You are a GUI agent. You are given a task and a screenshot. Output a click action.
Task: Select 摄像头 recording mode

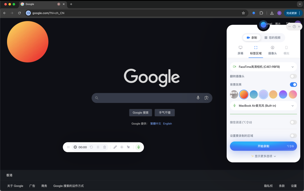[x=272, y=50]
